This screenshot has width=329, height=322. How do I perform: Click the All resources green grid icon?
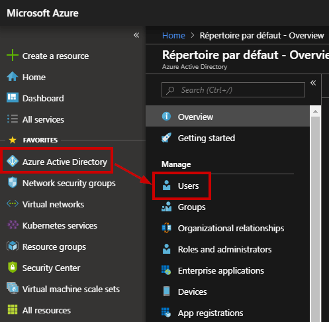pos(13,309)
